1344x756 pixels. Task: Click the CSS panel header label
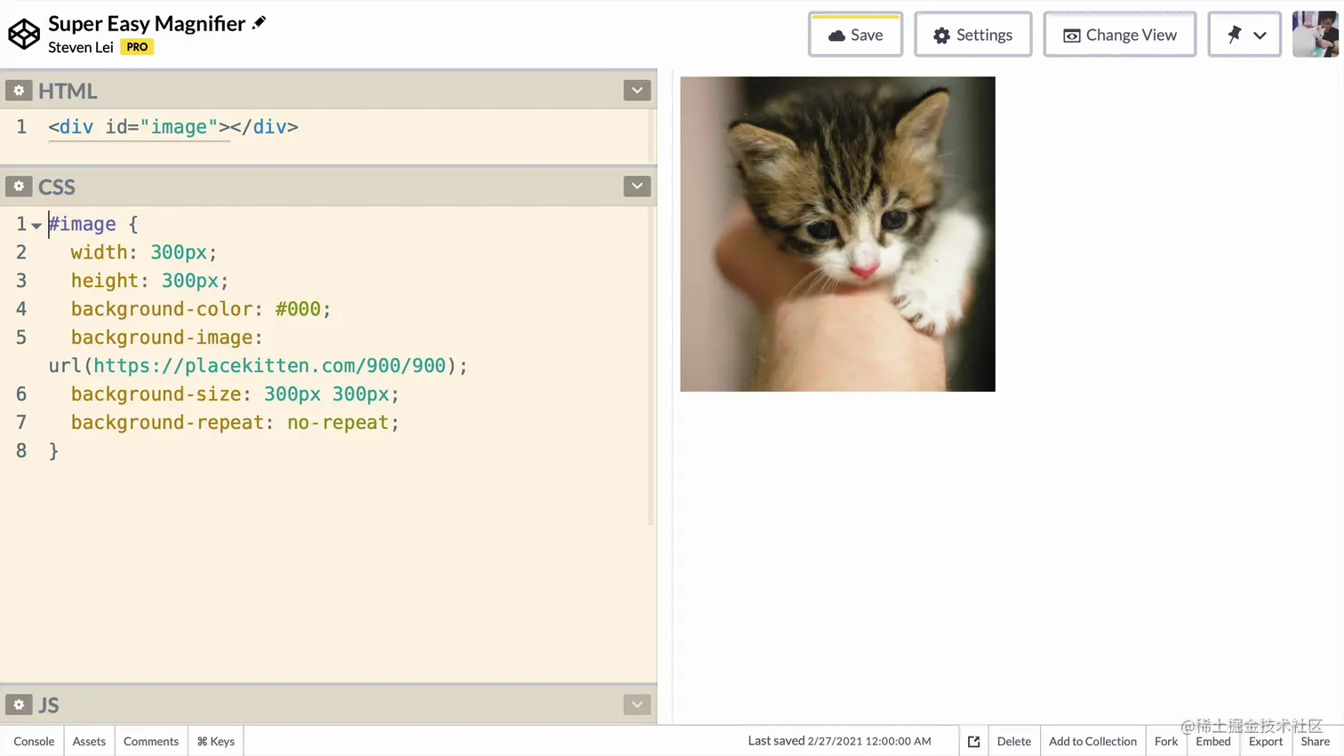click(x=57, y=187)
